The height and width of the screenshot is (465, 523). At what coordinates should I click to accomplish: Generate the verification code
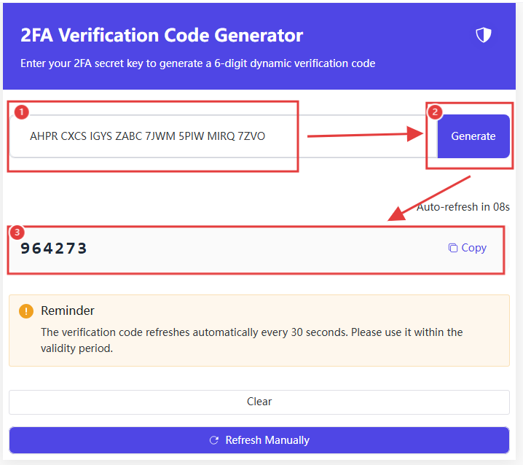[473, 136]
